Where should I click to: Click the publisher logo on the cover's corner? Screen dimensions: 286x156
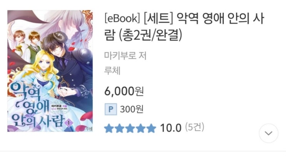point(89,129)
